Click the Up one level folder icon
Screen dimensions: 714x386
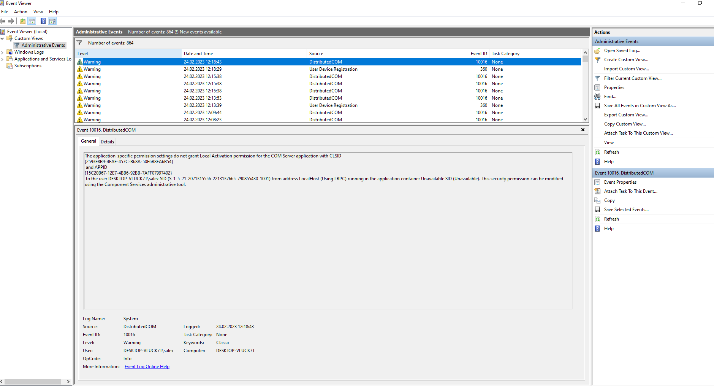pos(23,21)
